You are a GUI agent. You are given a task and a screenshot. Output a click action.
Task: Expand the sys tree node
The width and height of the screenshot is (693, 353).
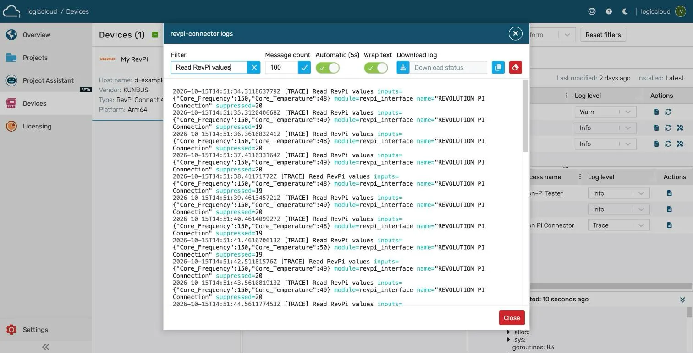click(x=509, y=340)
